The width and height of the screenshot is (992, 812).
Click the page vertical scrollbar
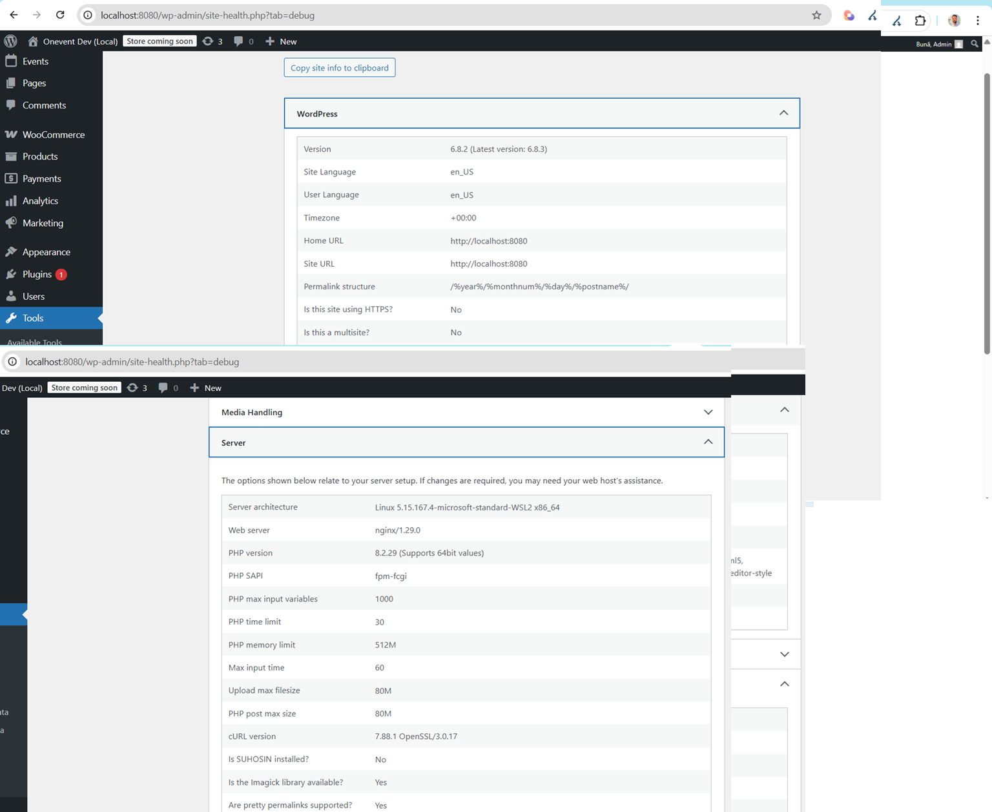pyautogui.click(x=986, y=213)
